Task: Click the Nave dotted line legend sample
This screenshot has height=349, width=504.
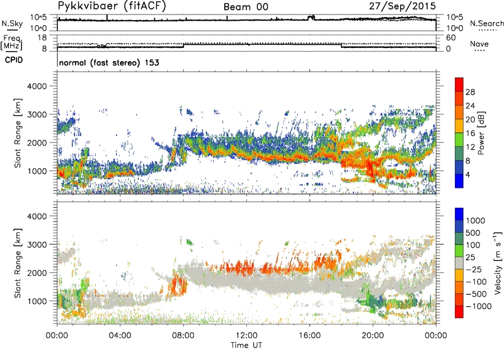Action: 479,51
